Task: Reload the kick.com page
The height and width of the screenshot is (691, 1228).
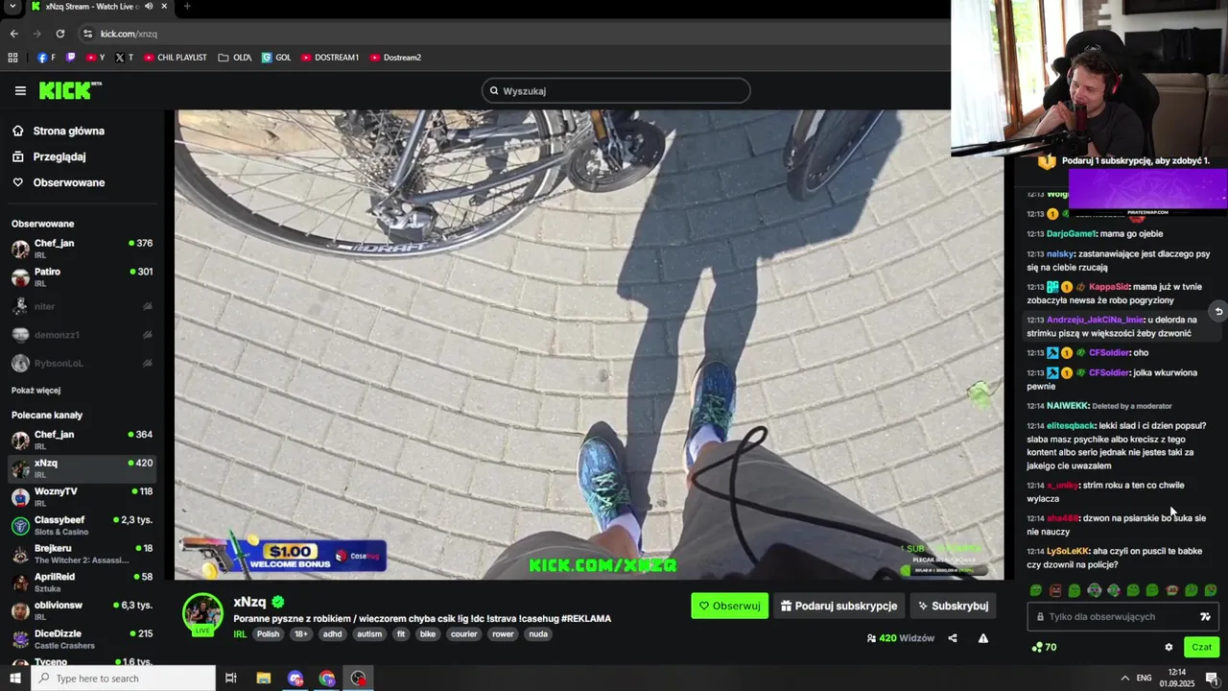Action: tap(59, 34)
